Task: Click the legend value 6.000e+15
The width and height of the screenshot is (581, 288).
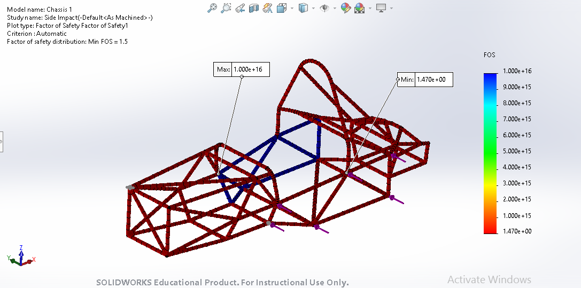Action: click(x=517, y=135)
